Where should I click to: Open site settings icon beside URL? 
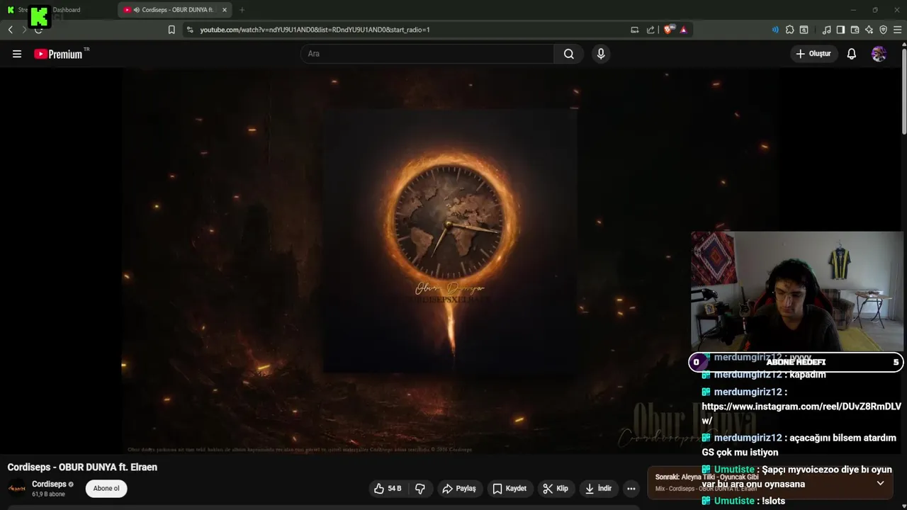pos(189,30)
